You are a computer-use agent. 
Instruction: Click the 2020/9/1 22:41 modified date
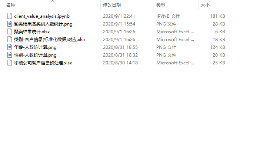click(119, 16)
